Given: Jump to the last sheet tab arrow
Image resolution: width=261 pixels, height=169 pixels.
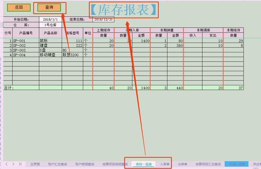Looking at the screenshot, I should click(x=20, y=164).
